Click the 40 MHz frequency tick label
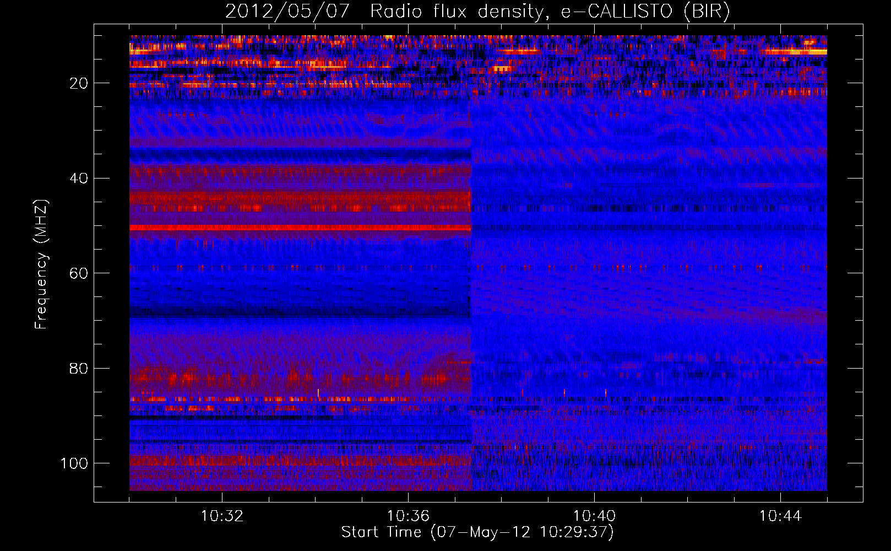The image size is (891, 551). coord(79,179)
